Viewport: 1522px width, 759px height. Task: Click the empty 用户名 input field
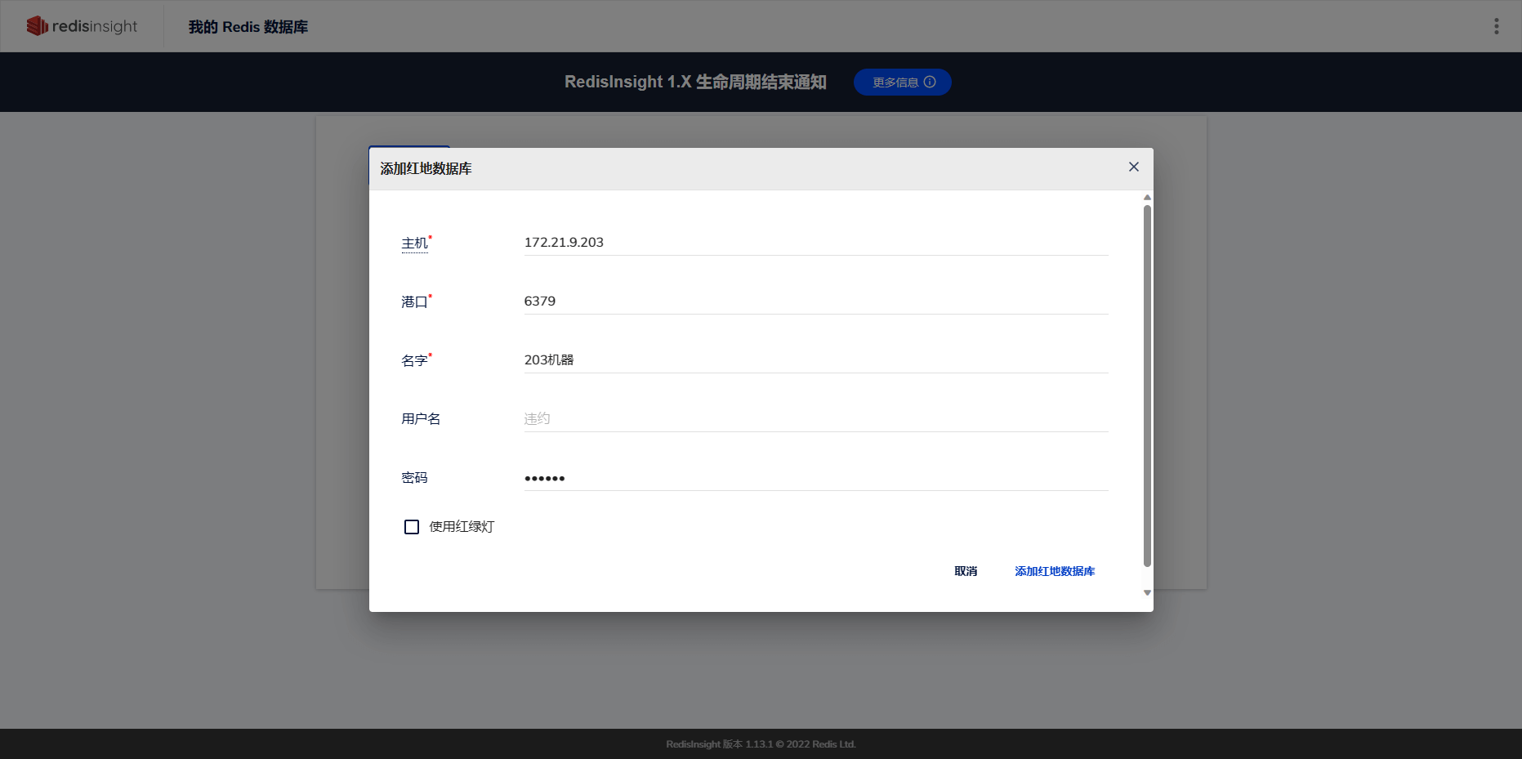tap(815, 417)
